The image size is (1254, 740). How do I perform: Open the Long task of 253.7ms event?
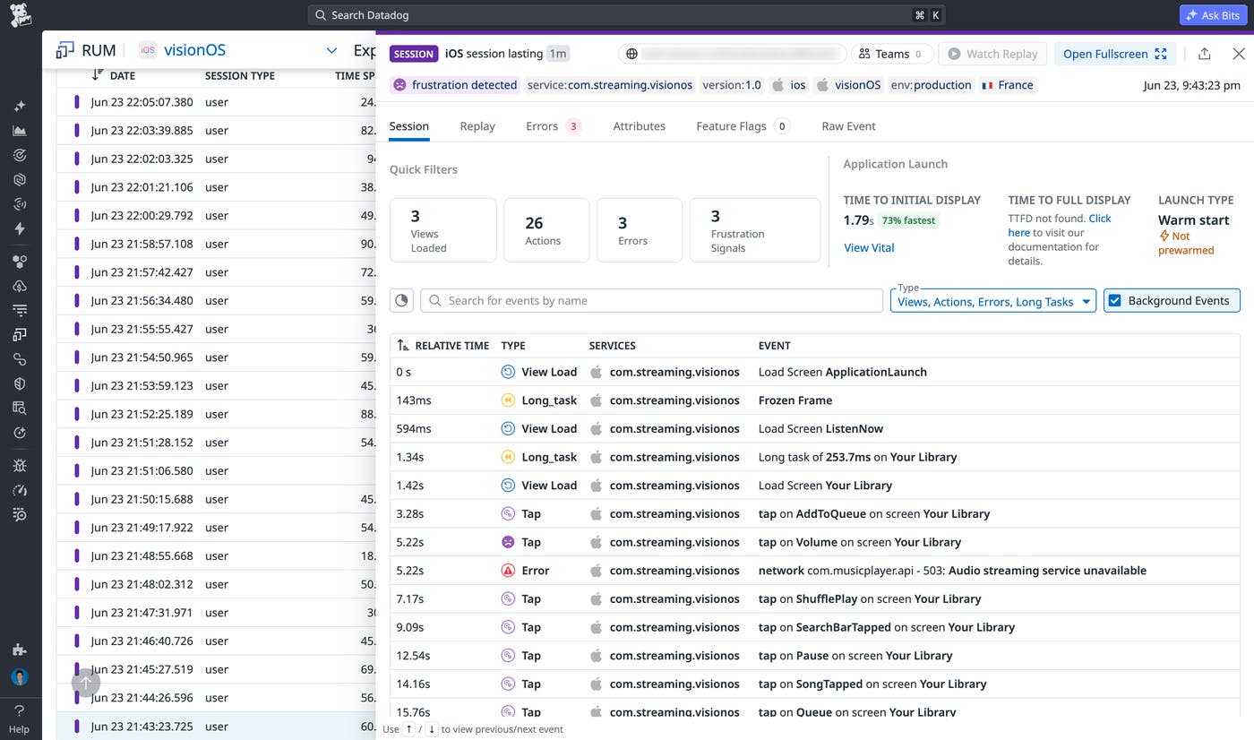click(x=815, y=457)
